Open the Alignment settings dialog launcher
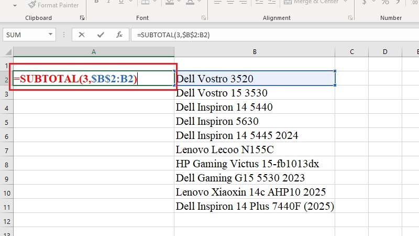419x236 pixels. coord(350,18)
